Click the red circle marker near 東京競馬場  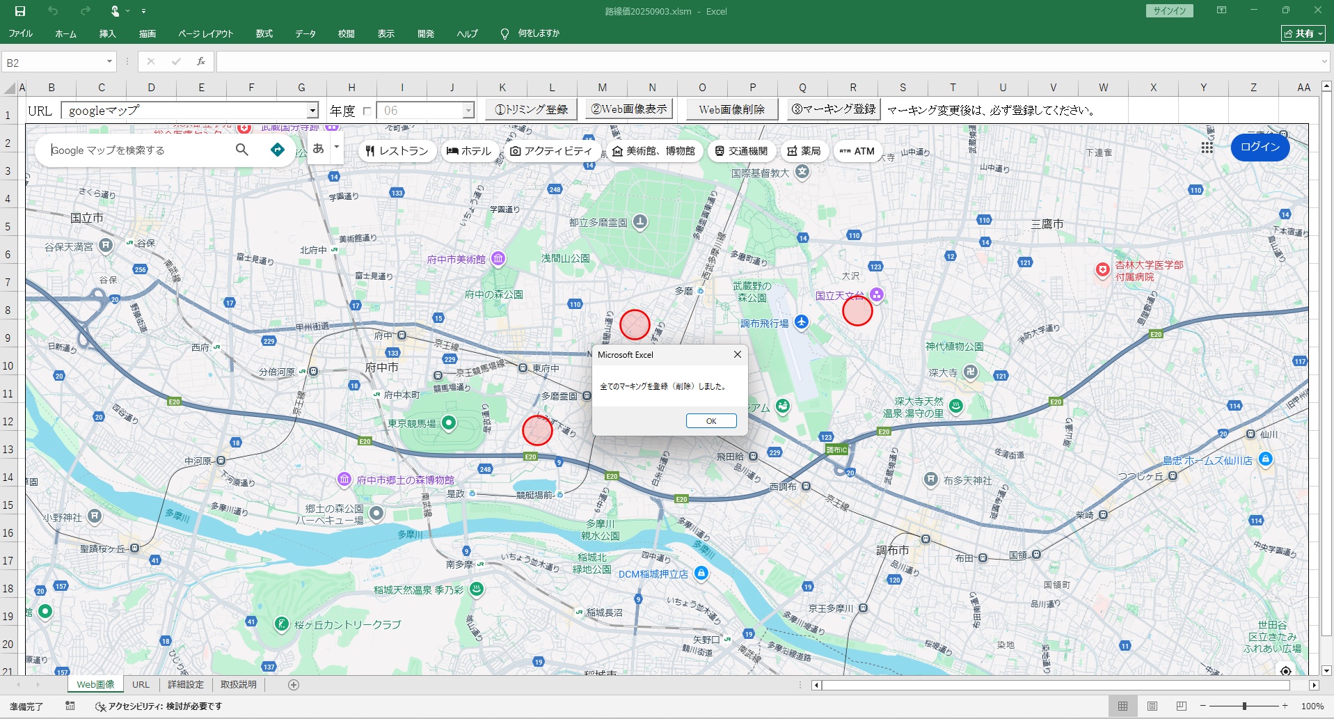pyautogui.click(x=537, y=430)
